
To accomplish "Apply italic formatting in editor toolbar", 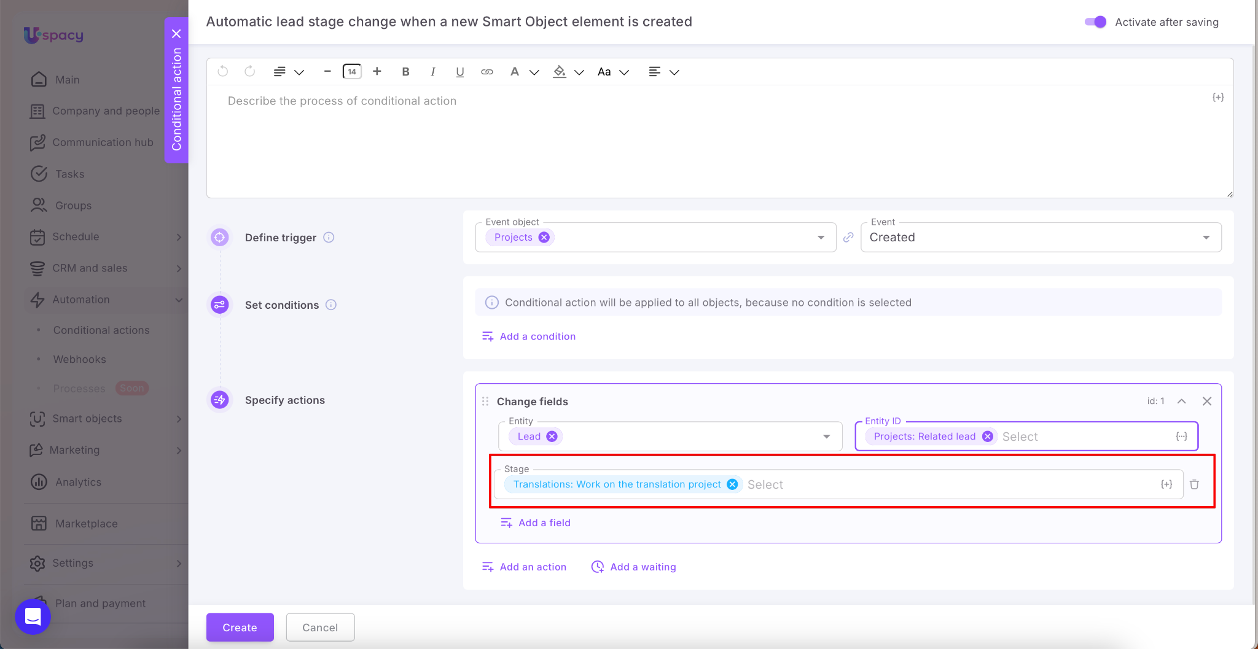I will pyautogui.click(x=432, y=72).
